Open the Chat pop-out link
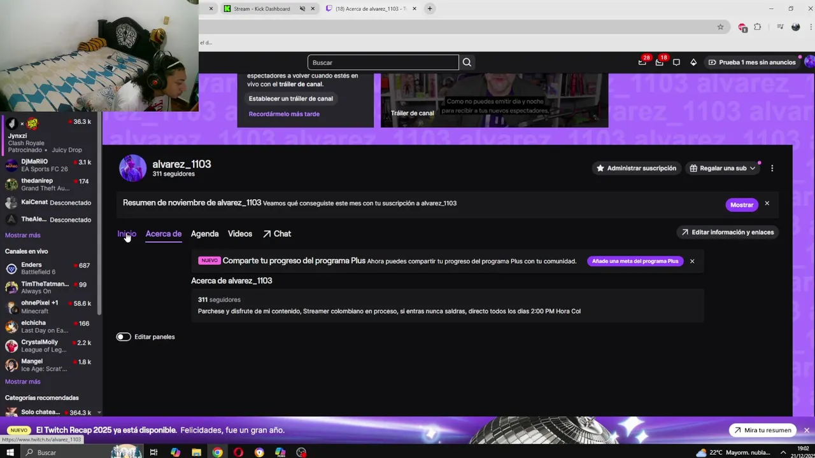The height and width of the screenshot is (458, 815). [277, 233]
